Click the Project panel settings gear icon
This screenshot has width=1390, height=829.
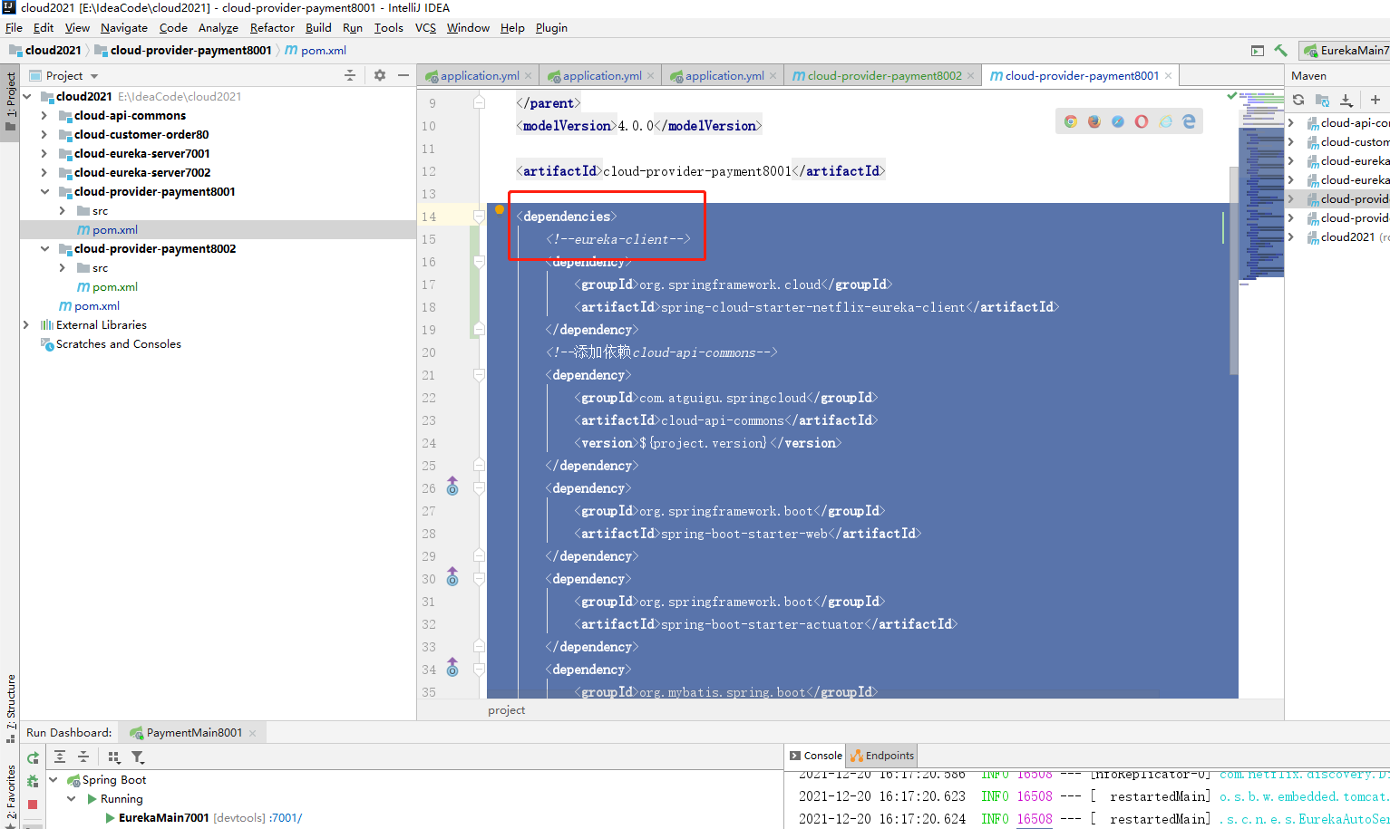pyautogui.click(x=380, y=75)
